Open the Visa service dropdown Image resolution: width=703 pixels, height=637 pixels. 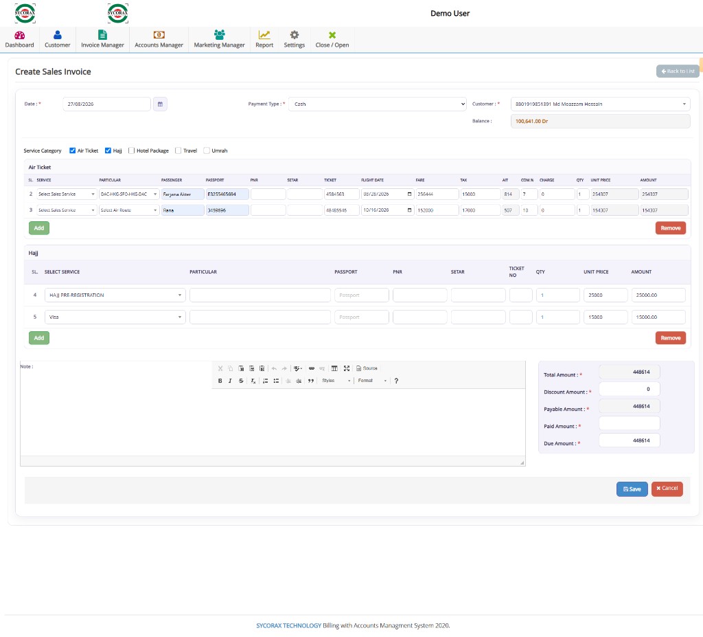point(115,317)
